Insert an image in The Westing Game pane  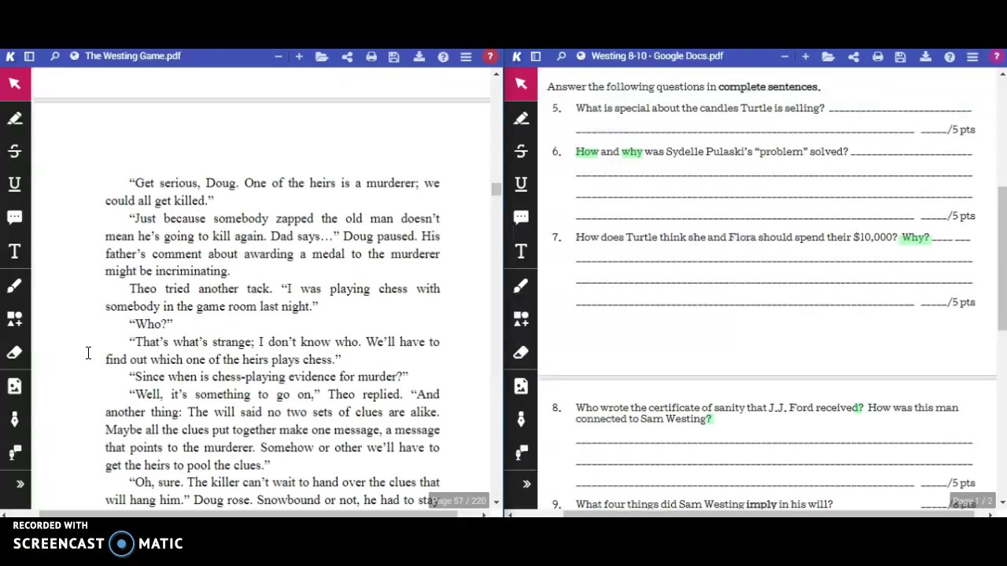coord(15,386)
